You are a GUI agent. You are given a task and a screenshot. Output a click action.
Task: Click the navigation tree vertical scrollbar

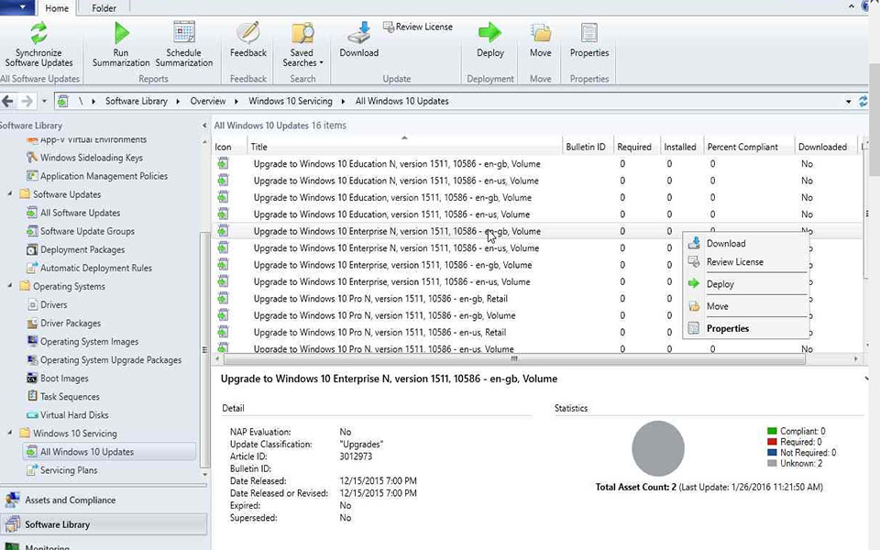204,348
